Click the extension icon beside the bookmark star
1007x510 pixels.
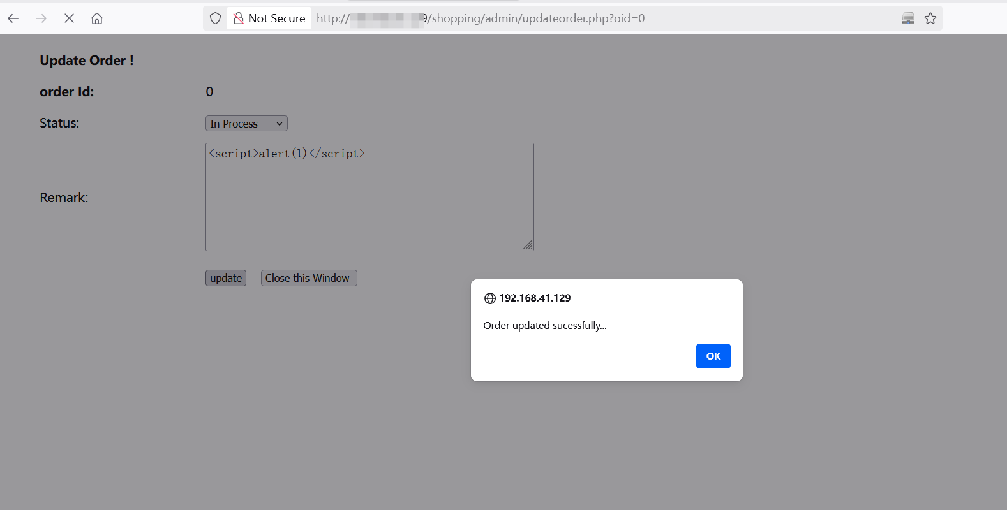point(908,18)
